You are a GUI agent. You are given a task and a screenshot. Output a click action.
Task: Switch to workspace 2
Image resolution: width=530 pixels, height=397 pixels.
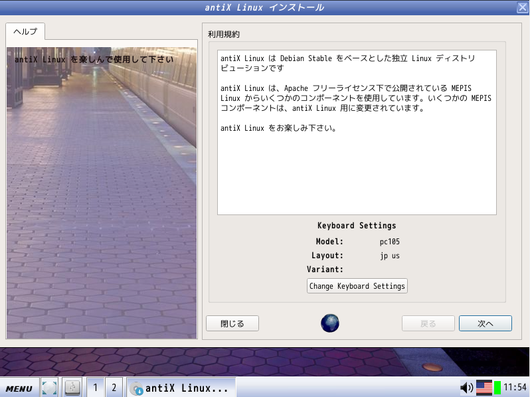coord(114,388)
